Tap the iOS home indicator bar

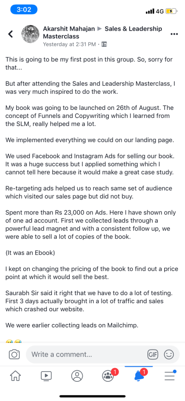coord(92,396)
